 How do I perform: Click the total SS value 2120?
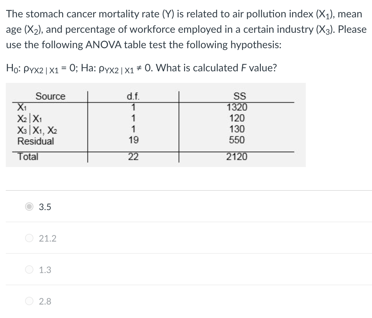pos(237,157)
